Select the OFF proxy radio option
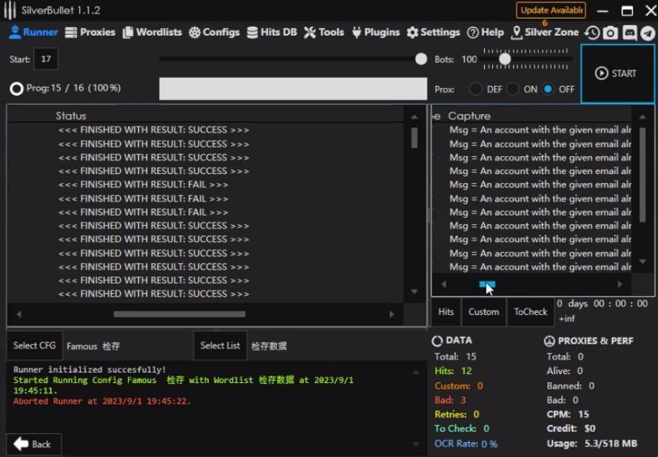The width and height of the screenshot is (658, 457). click(x=548, y=89)
